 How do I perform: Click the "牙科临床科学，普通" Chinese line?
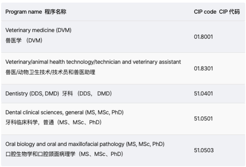coord(53,122)
